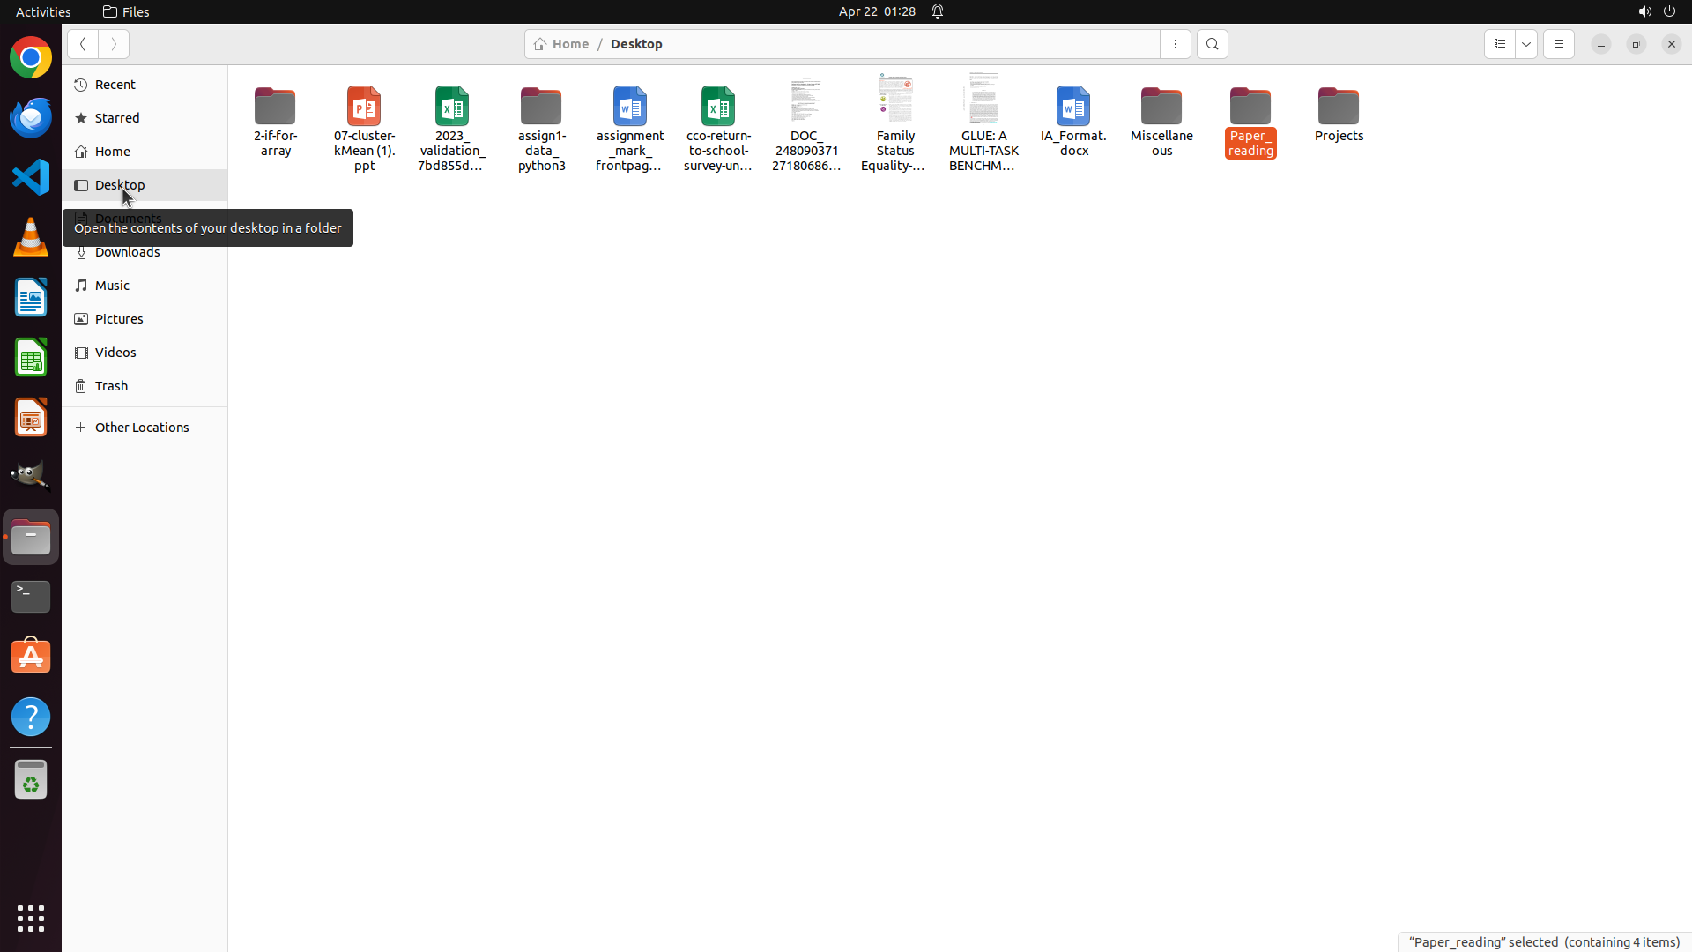1692x952 pixels.
Task: Open Starred in the sidebar
Action: (117, 118)
